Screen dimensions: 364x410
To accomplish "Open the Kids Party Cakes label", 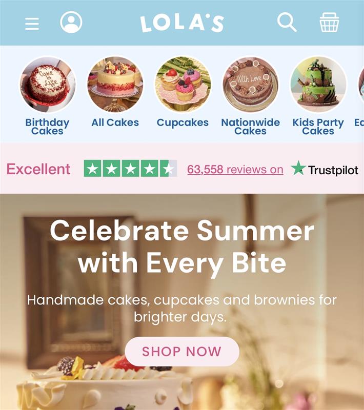I will tap(318, 127).
